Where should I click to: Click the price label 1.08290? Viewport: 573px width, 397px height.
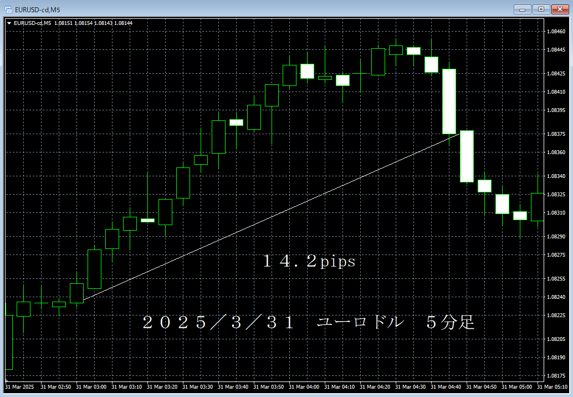(556, 237)
